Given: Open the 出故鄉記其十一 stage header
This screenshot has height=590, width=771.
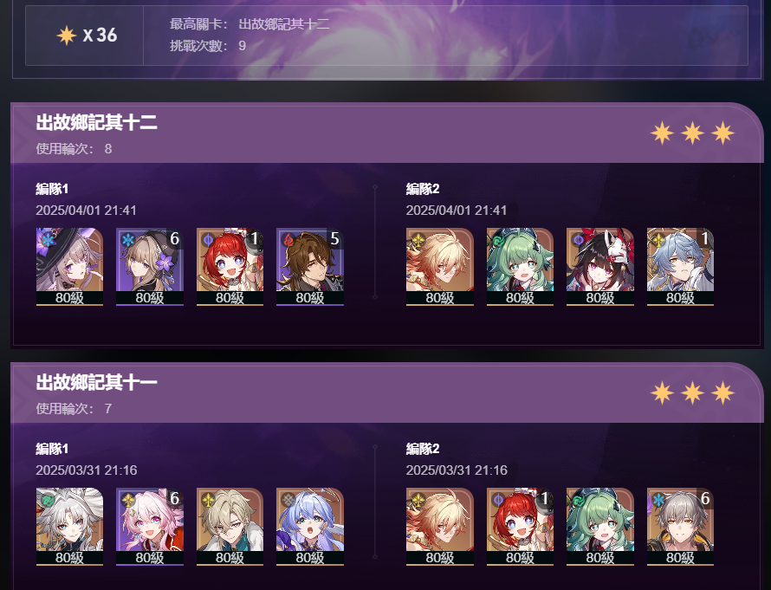Looking at the screenshot, I should [387, 392].
